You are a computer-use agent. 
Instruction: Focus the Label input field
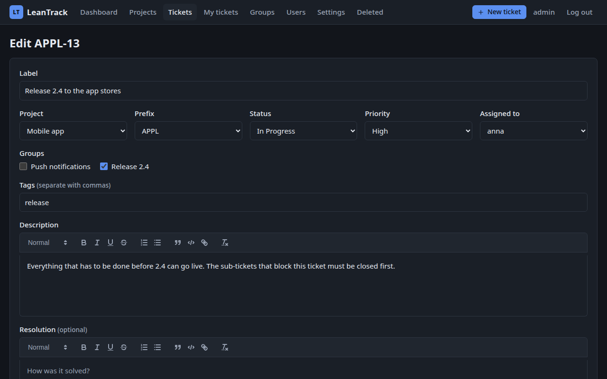click(x=303, y=90)
